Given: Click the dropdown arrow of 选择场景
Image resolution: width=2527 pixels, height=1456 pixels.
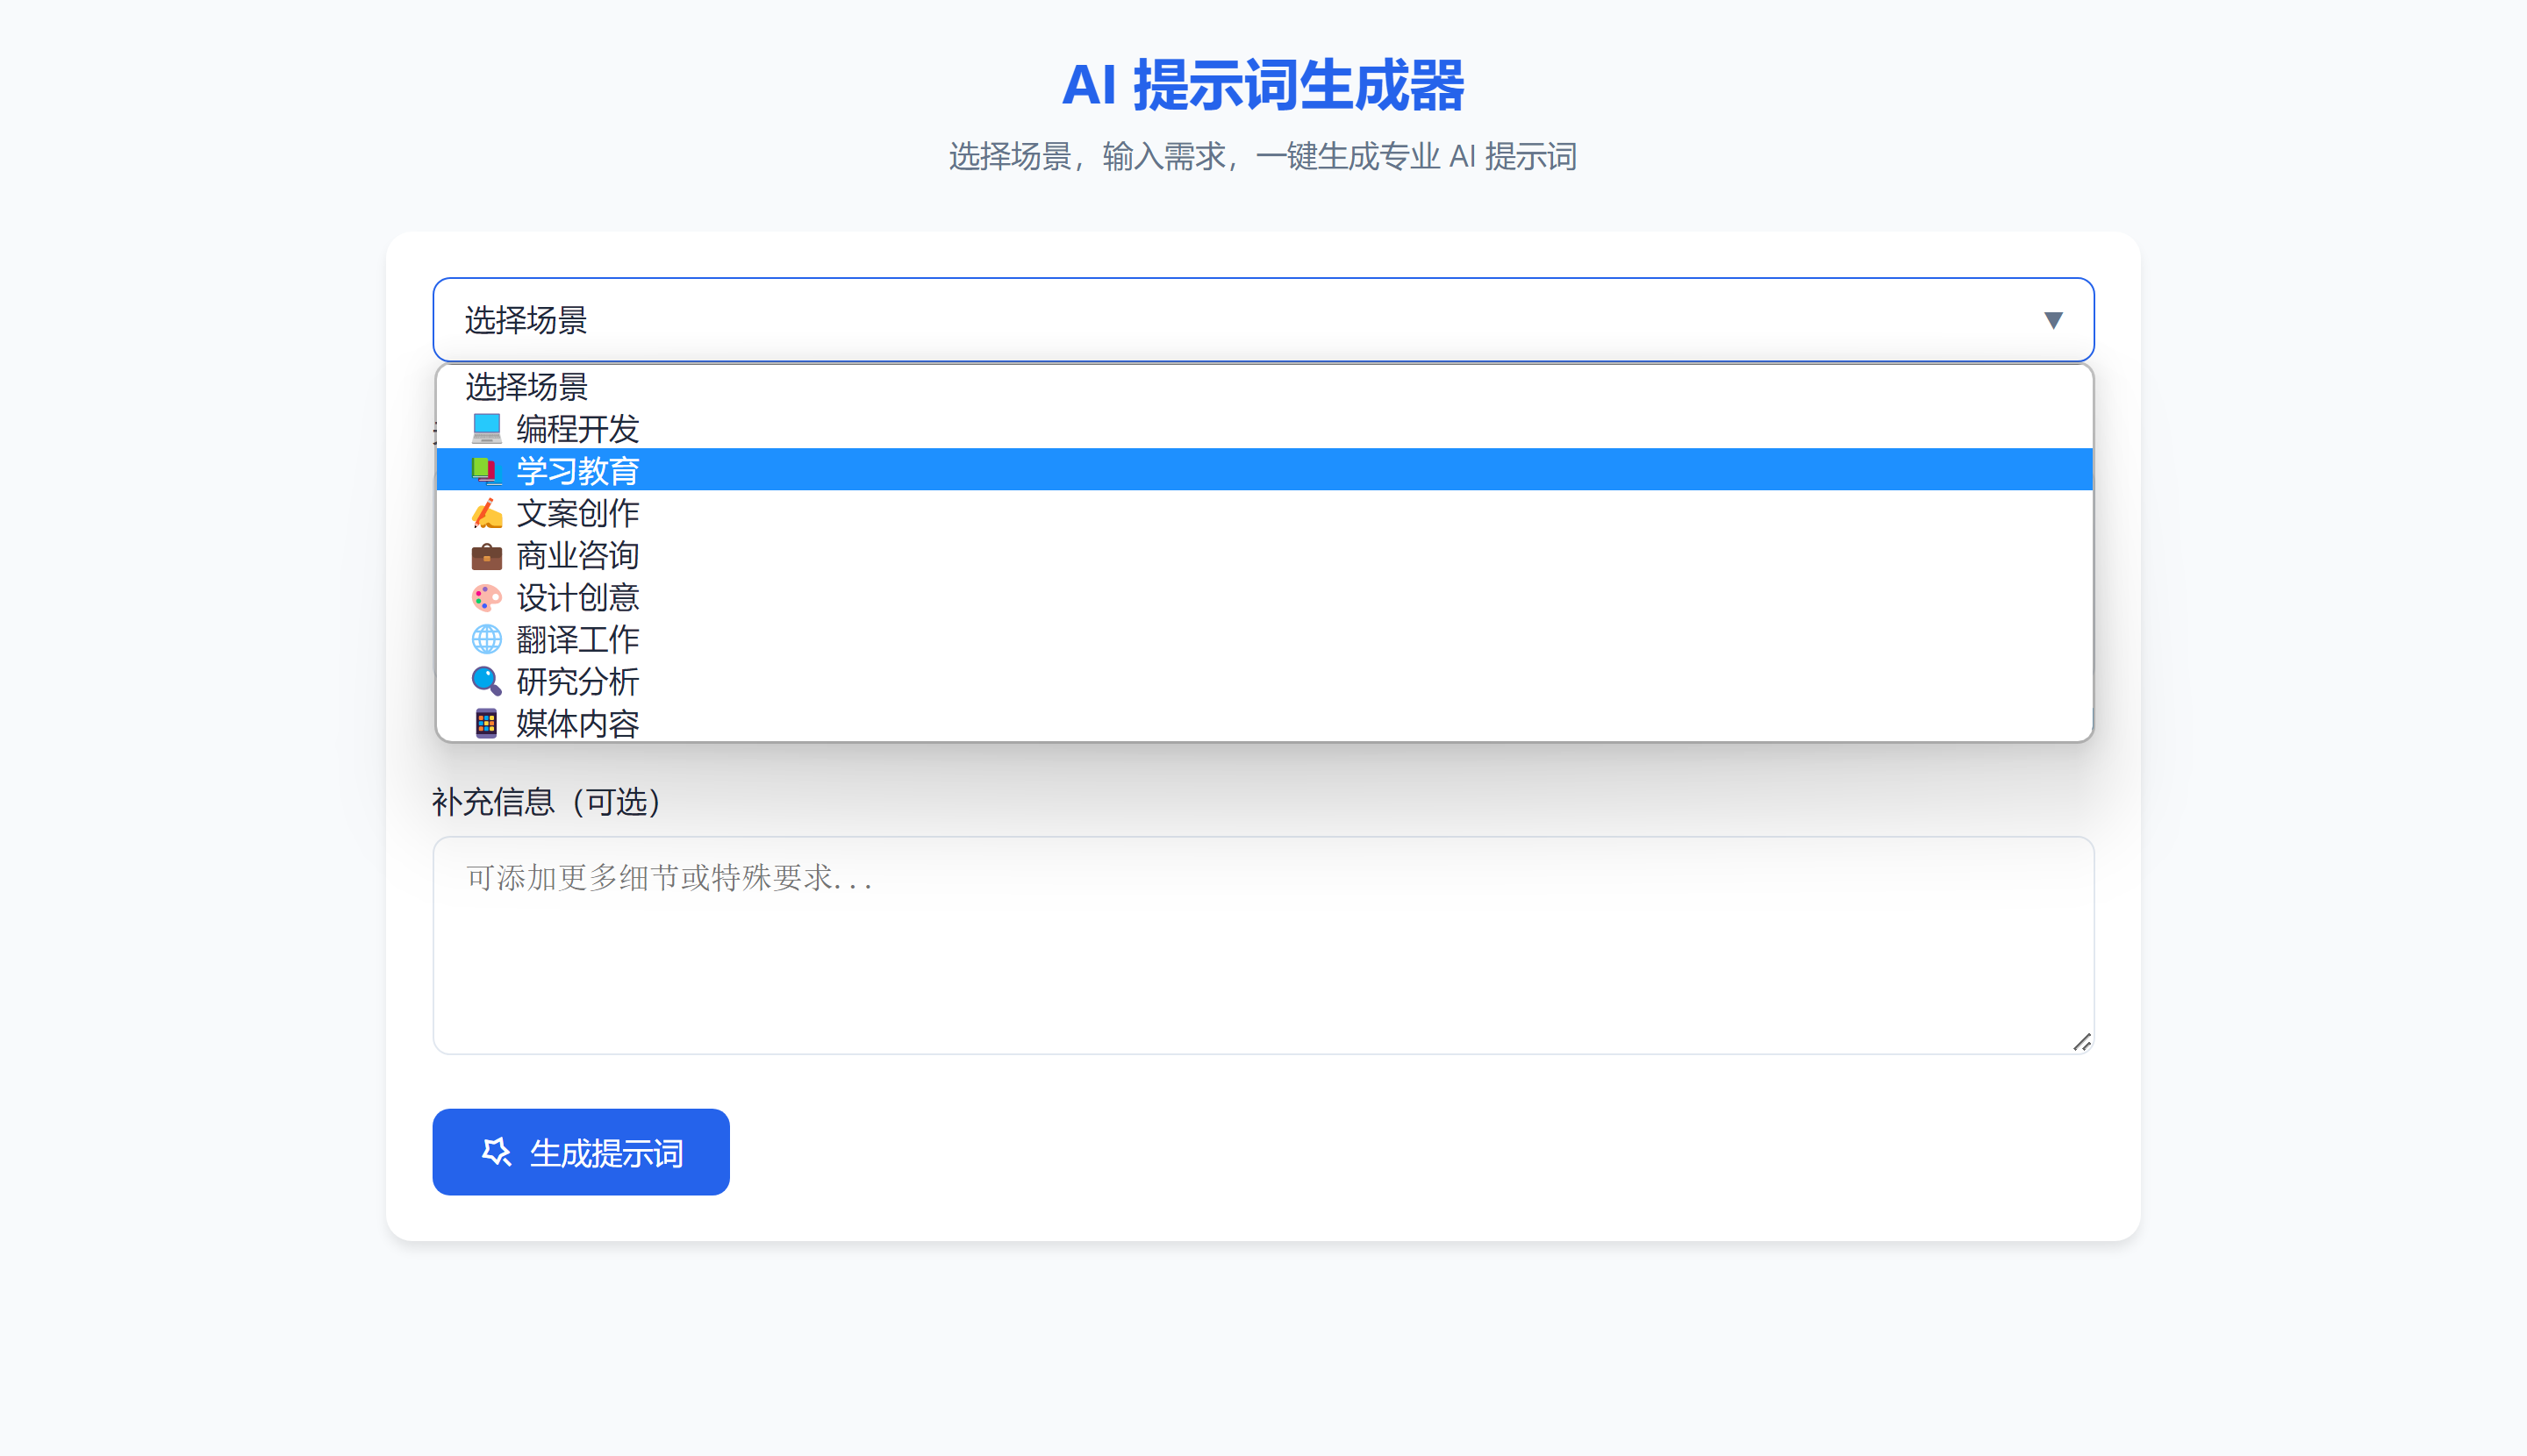Looking at the screenshot, I should [2053, 320].
